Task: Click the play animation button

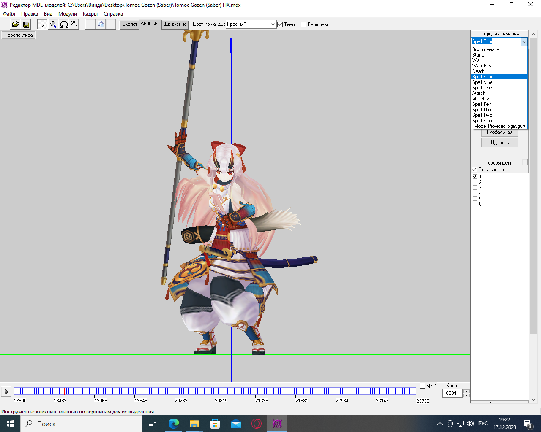Action: point(6,392)
